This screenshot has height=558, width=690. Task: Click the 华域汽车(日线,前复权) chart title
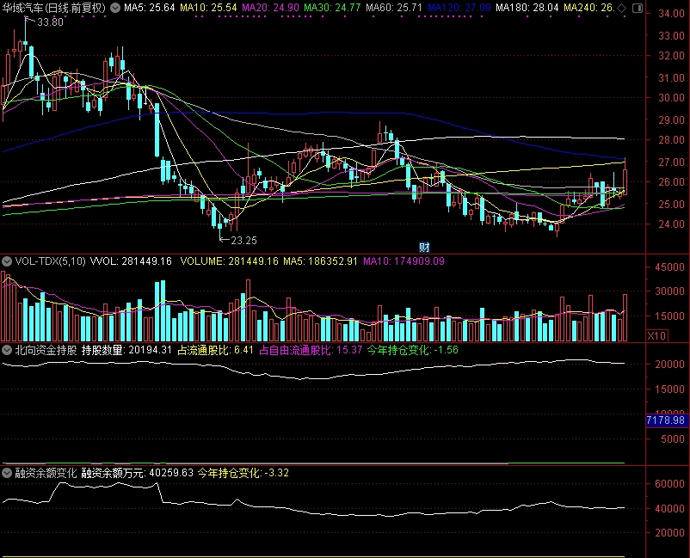point(55,8)
